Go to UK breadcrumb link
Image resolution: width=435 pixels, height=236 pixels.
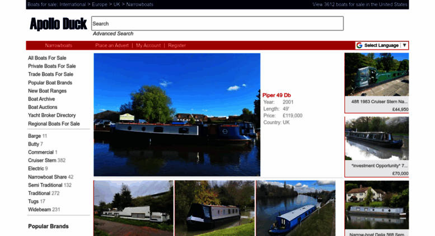pyautogui.click(x=117, y=4)
